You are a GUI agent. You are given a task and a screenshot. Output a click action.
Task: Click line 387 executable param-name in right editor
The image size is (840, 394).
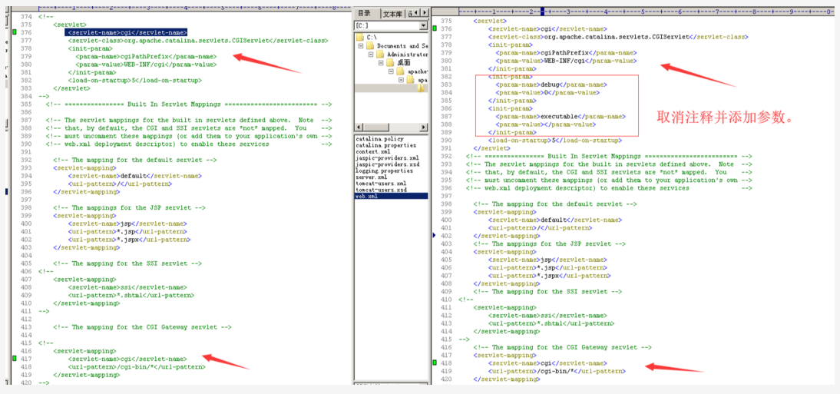click(x=561, y=116)
